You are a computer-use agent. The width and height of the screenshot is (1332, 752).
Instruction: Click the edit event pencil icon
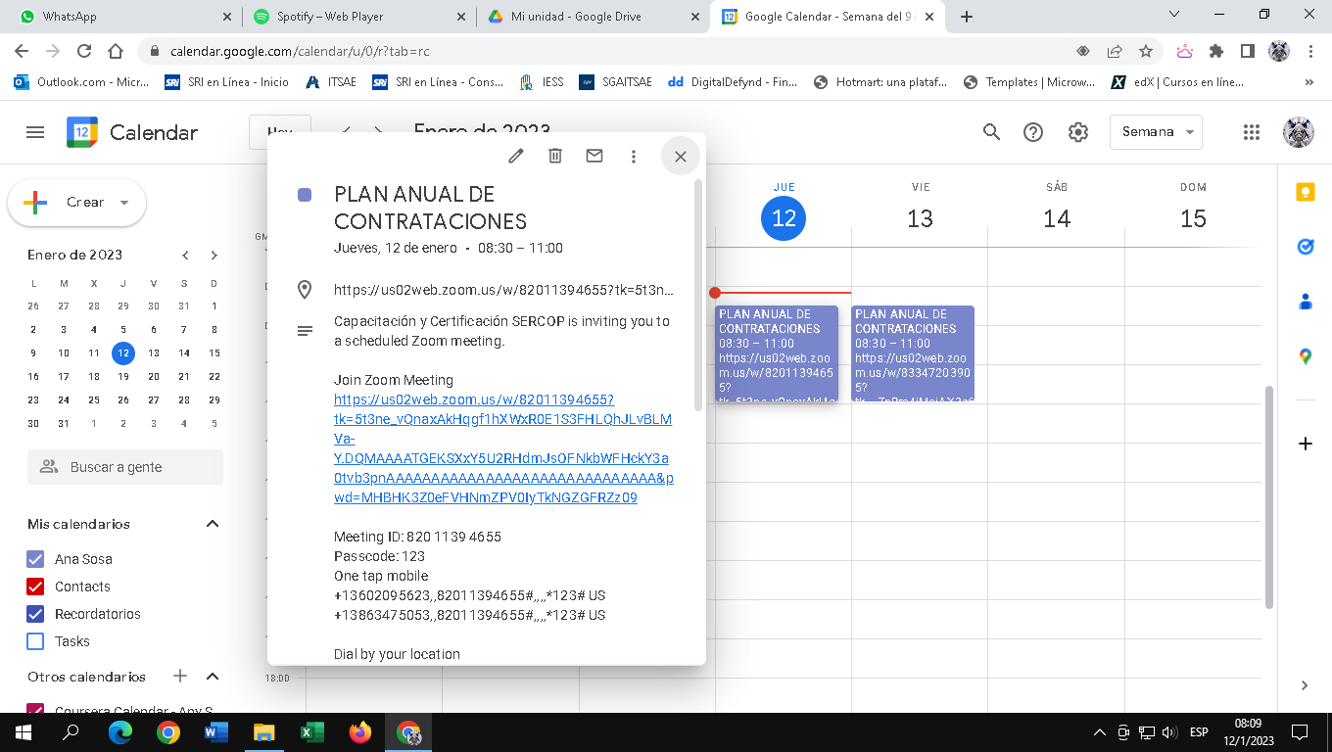(516, 156)
